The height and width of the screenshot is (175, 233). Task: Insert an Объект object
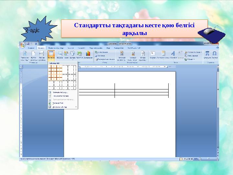pos(190,59)
